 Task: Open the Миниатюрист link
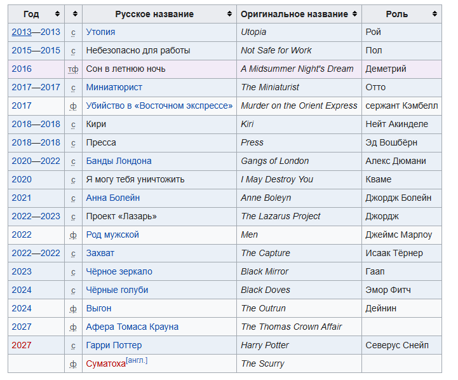[114, 87]
